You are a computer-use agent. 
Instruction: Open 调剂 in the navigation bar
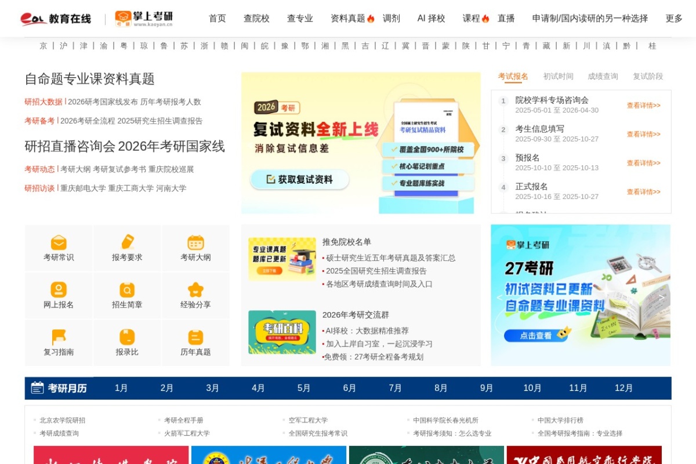coord(391,19)
